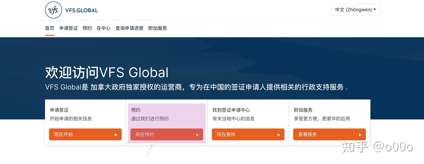Open the 中文 (Zhōngwén) language dropdown
Screen dimensions: 424x164
point(355,10)
